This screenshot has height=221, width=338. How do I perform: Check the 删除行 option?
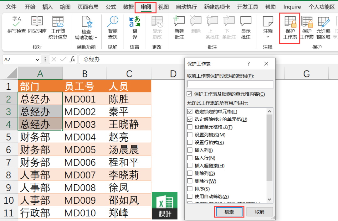190,181
